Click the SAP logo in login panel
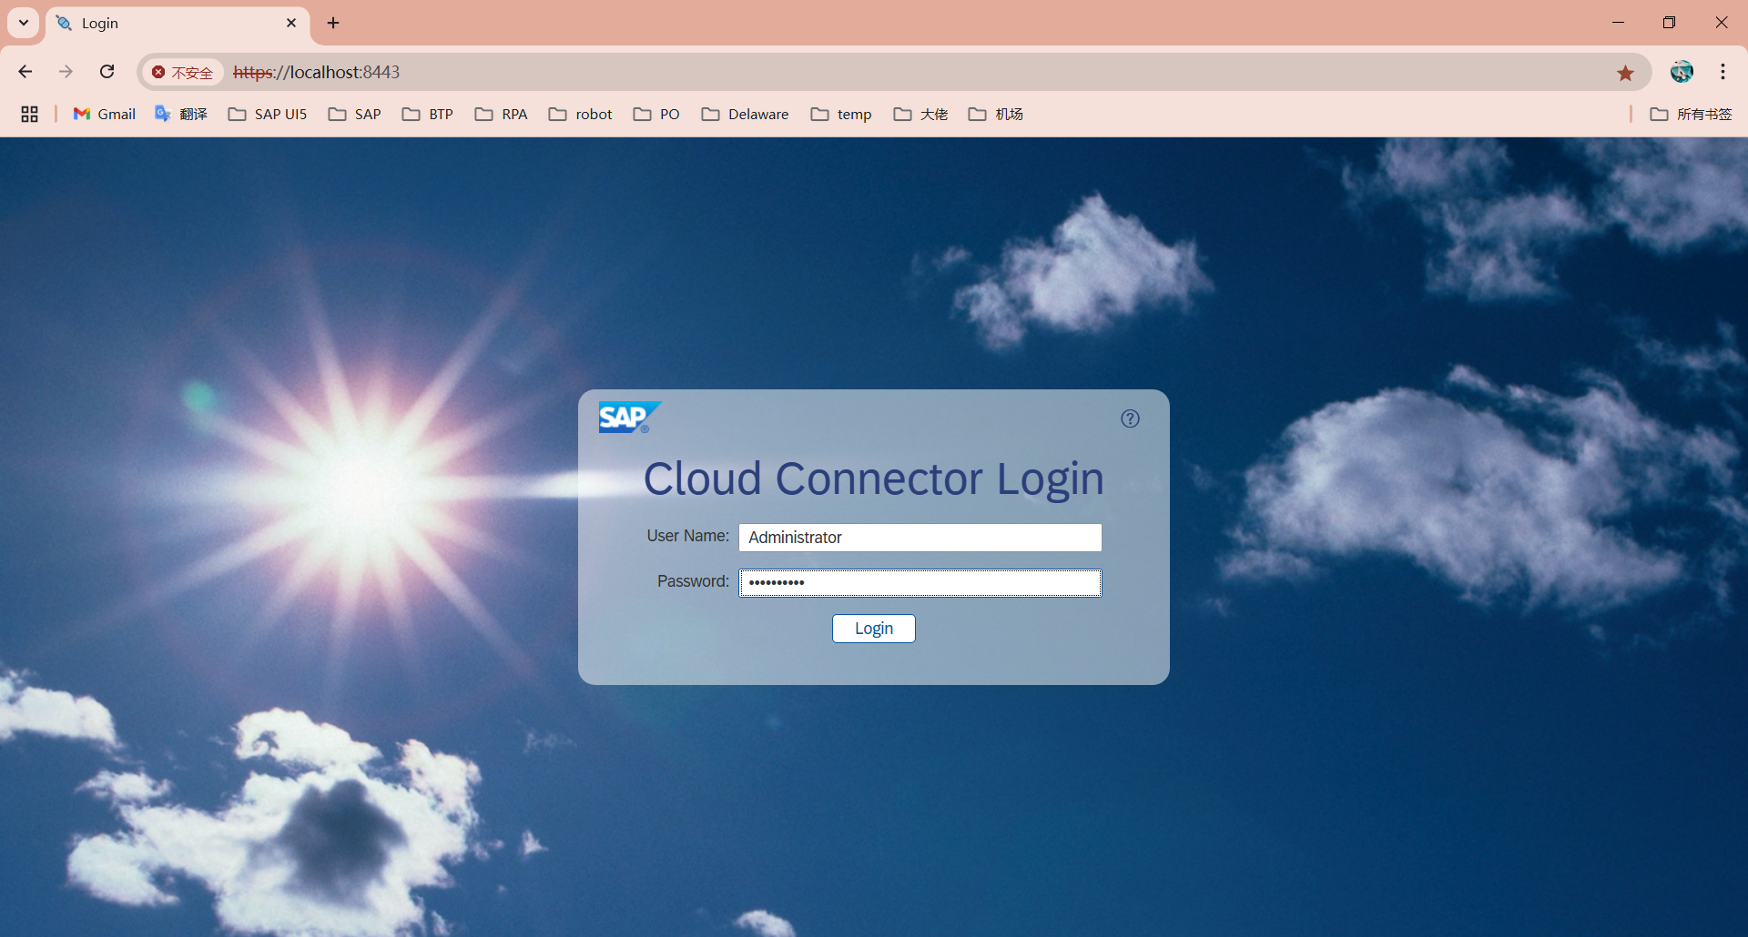Viewport: 1748px width, 937px height. tap(629, 418)
